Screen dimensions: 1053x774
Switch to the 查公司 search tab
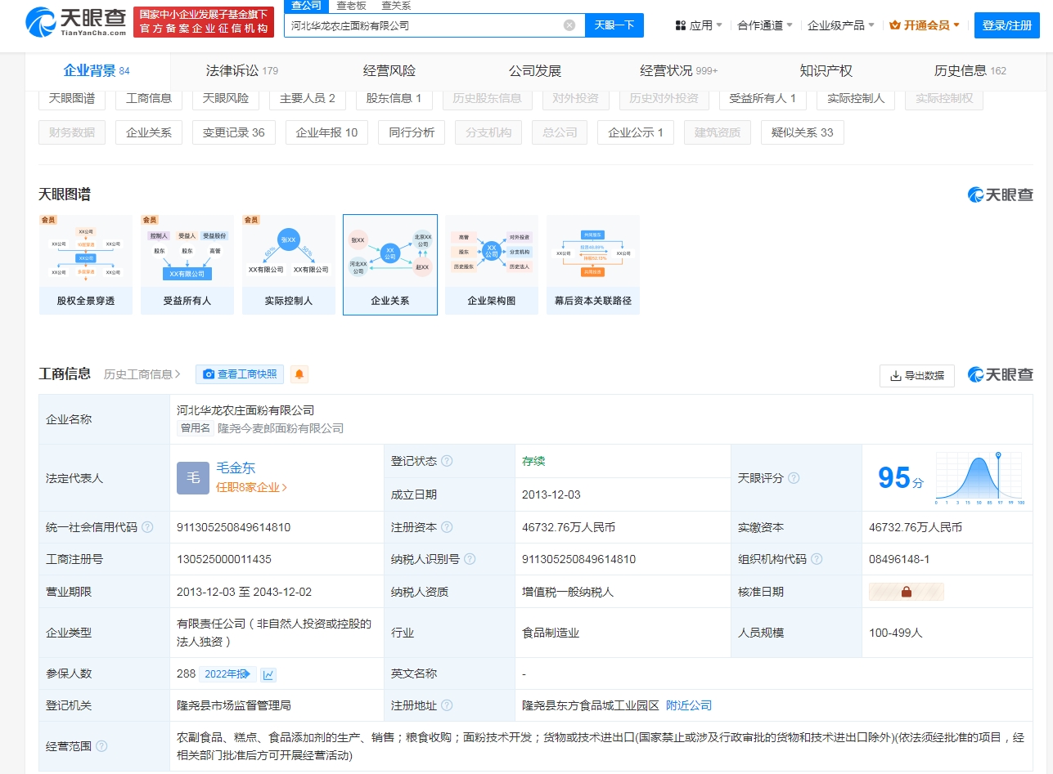307,5
